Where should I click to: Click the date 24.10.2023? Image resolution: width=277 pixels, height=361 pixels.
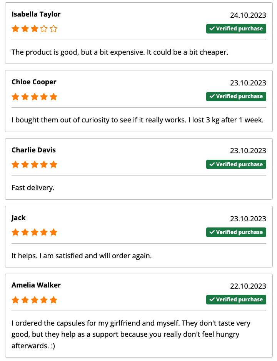point(248,15)
